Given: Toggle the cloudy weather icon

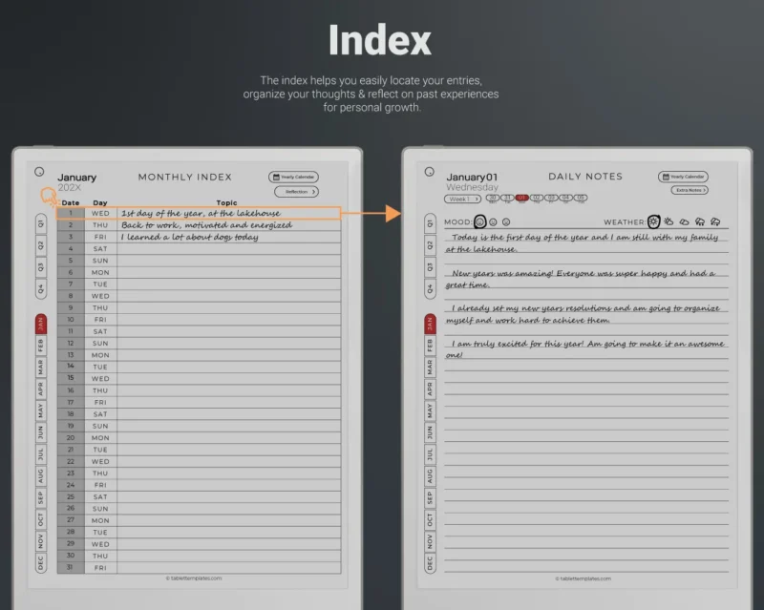Looking at the screenshot, I should [684, 221].
